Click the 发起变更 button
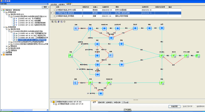 click(174, 106)
